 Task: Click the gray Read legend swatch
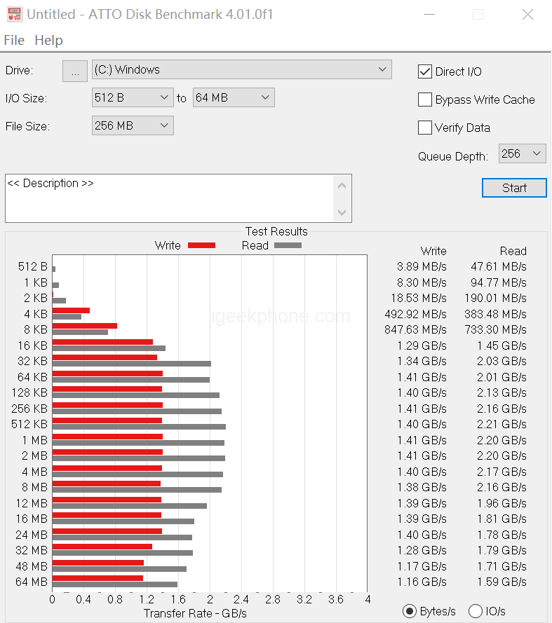click(x=288, y=245)
